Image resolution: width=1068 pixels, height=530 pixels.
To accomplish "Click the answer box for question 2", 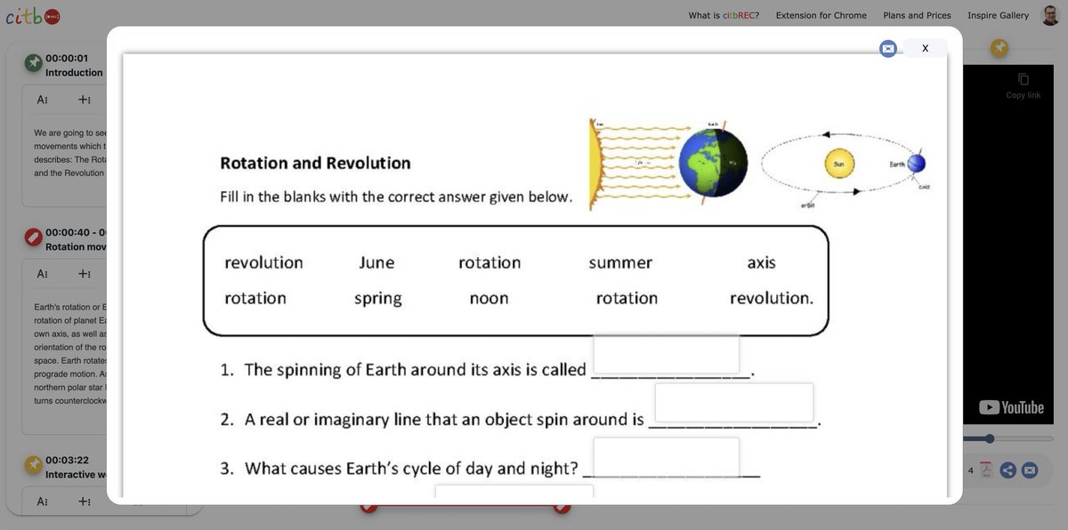I will (x=734, y=403).
